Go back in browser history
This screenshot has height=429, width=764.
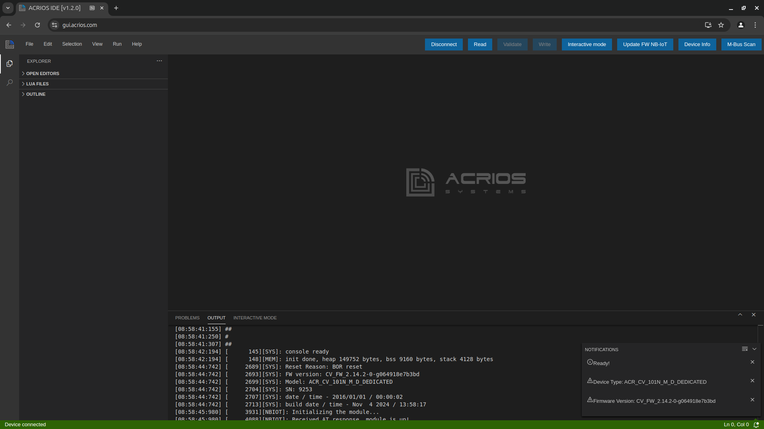tap(9, 25)
